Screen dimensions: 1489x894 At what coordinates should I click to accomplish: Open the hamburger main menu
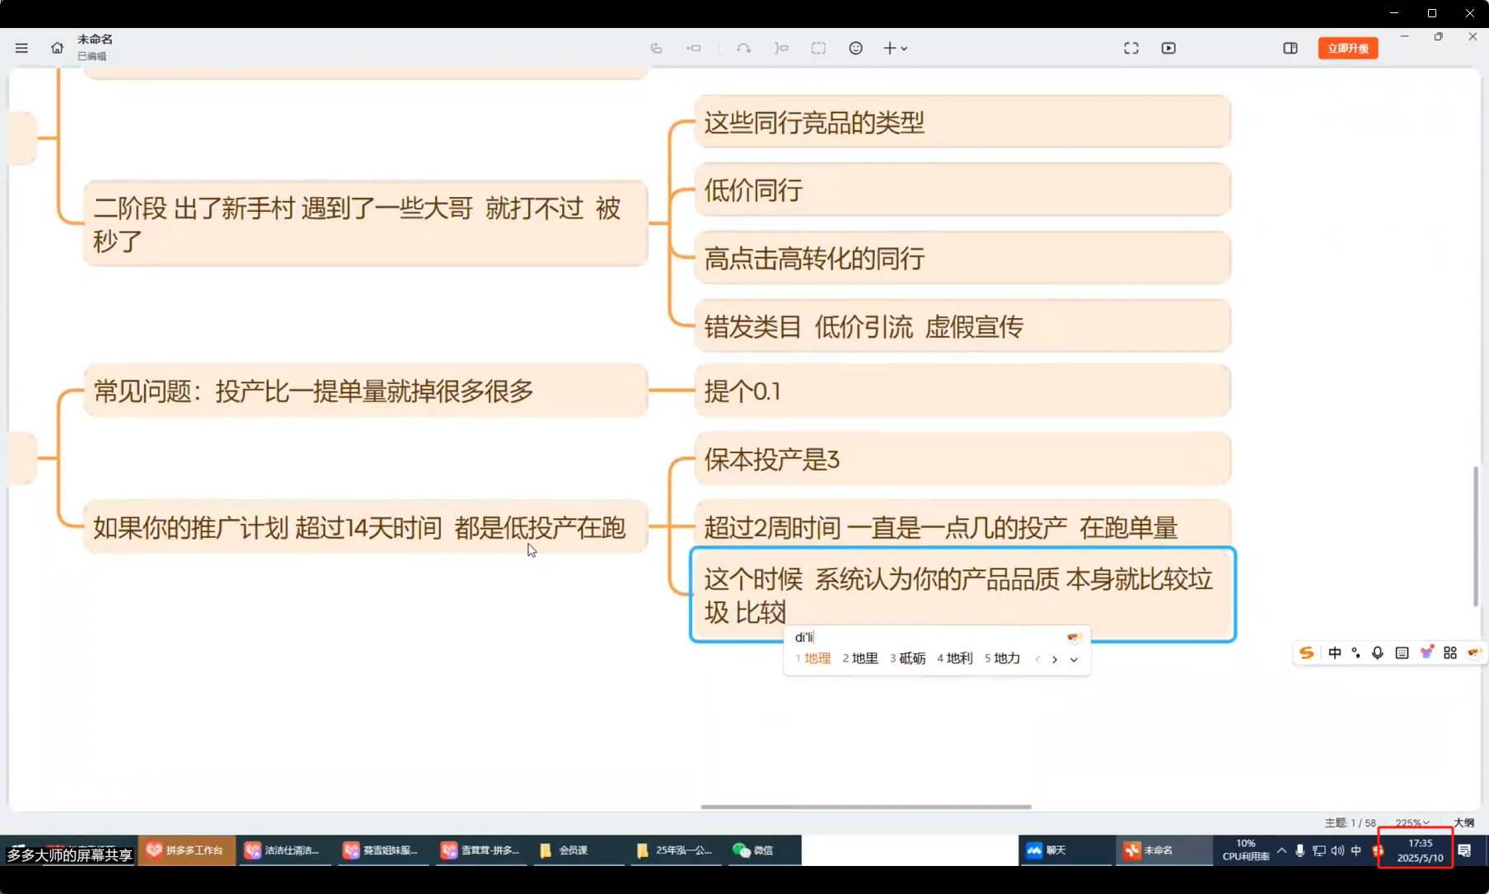pos(21,49)
